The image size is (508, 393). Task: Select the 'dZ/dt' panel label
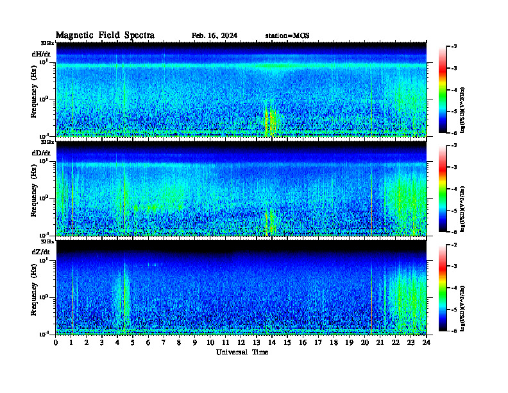[41, 252]
